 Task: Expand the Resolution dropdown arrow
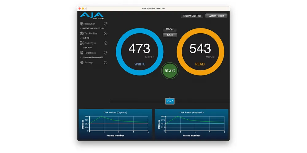pos(106,24)
